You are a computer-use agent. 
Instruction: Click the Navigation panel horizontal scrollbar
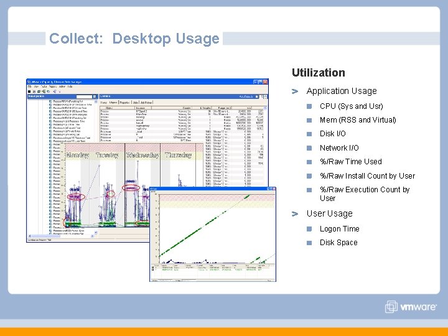point(60,236)
